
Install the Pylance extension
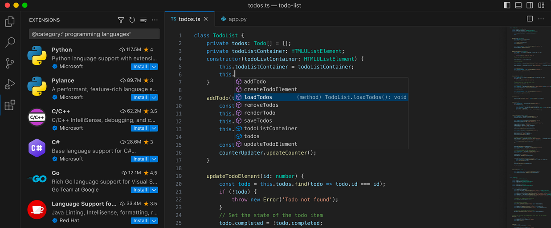140,97
